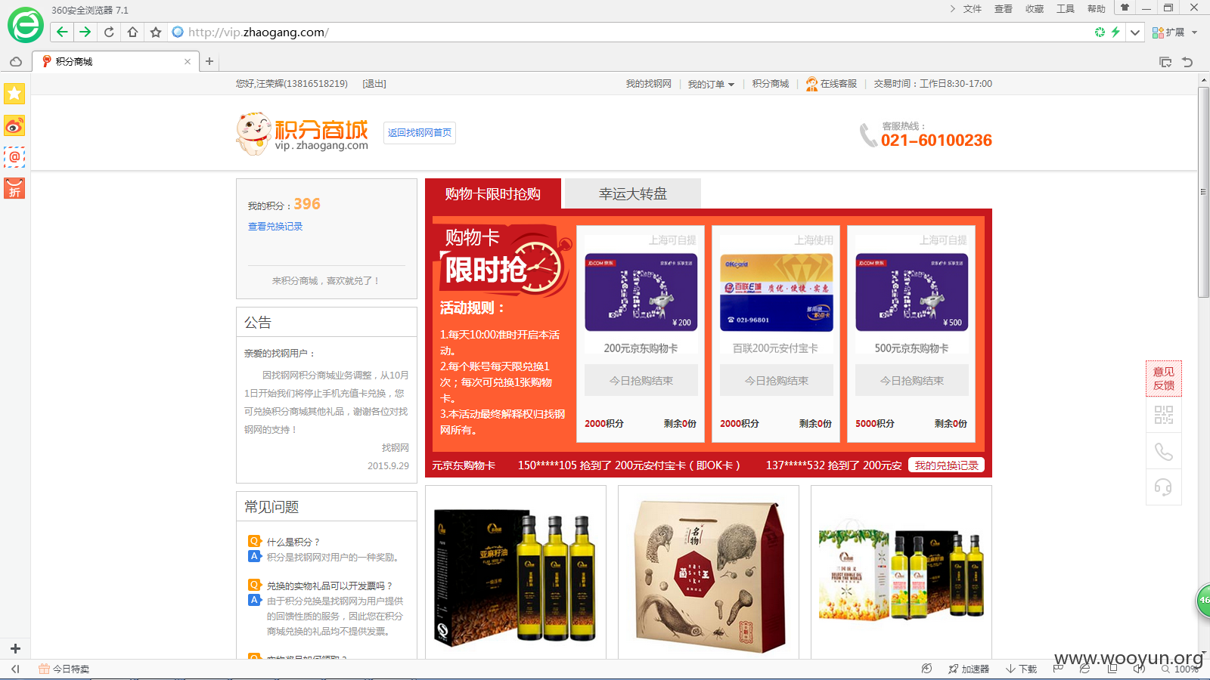
Task: Click the lightning speed mode icon
Action: point(1115,32)
